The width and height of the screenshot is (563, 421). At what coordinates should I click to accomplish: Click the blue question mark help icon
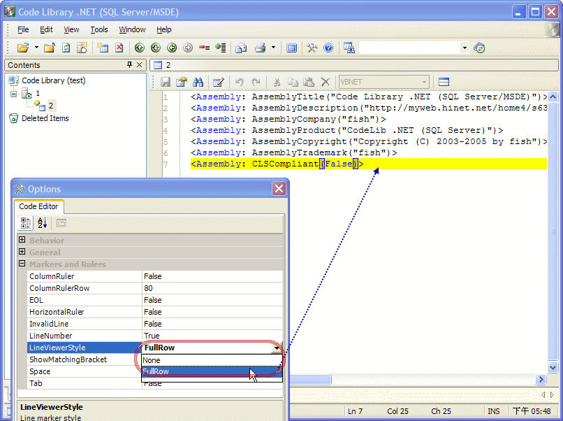click(x=328, y=48)
